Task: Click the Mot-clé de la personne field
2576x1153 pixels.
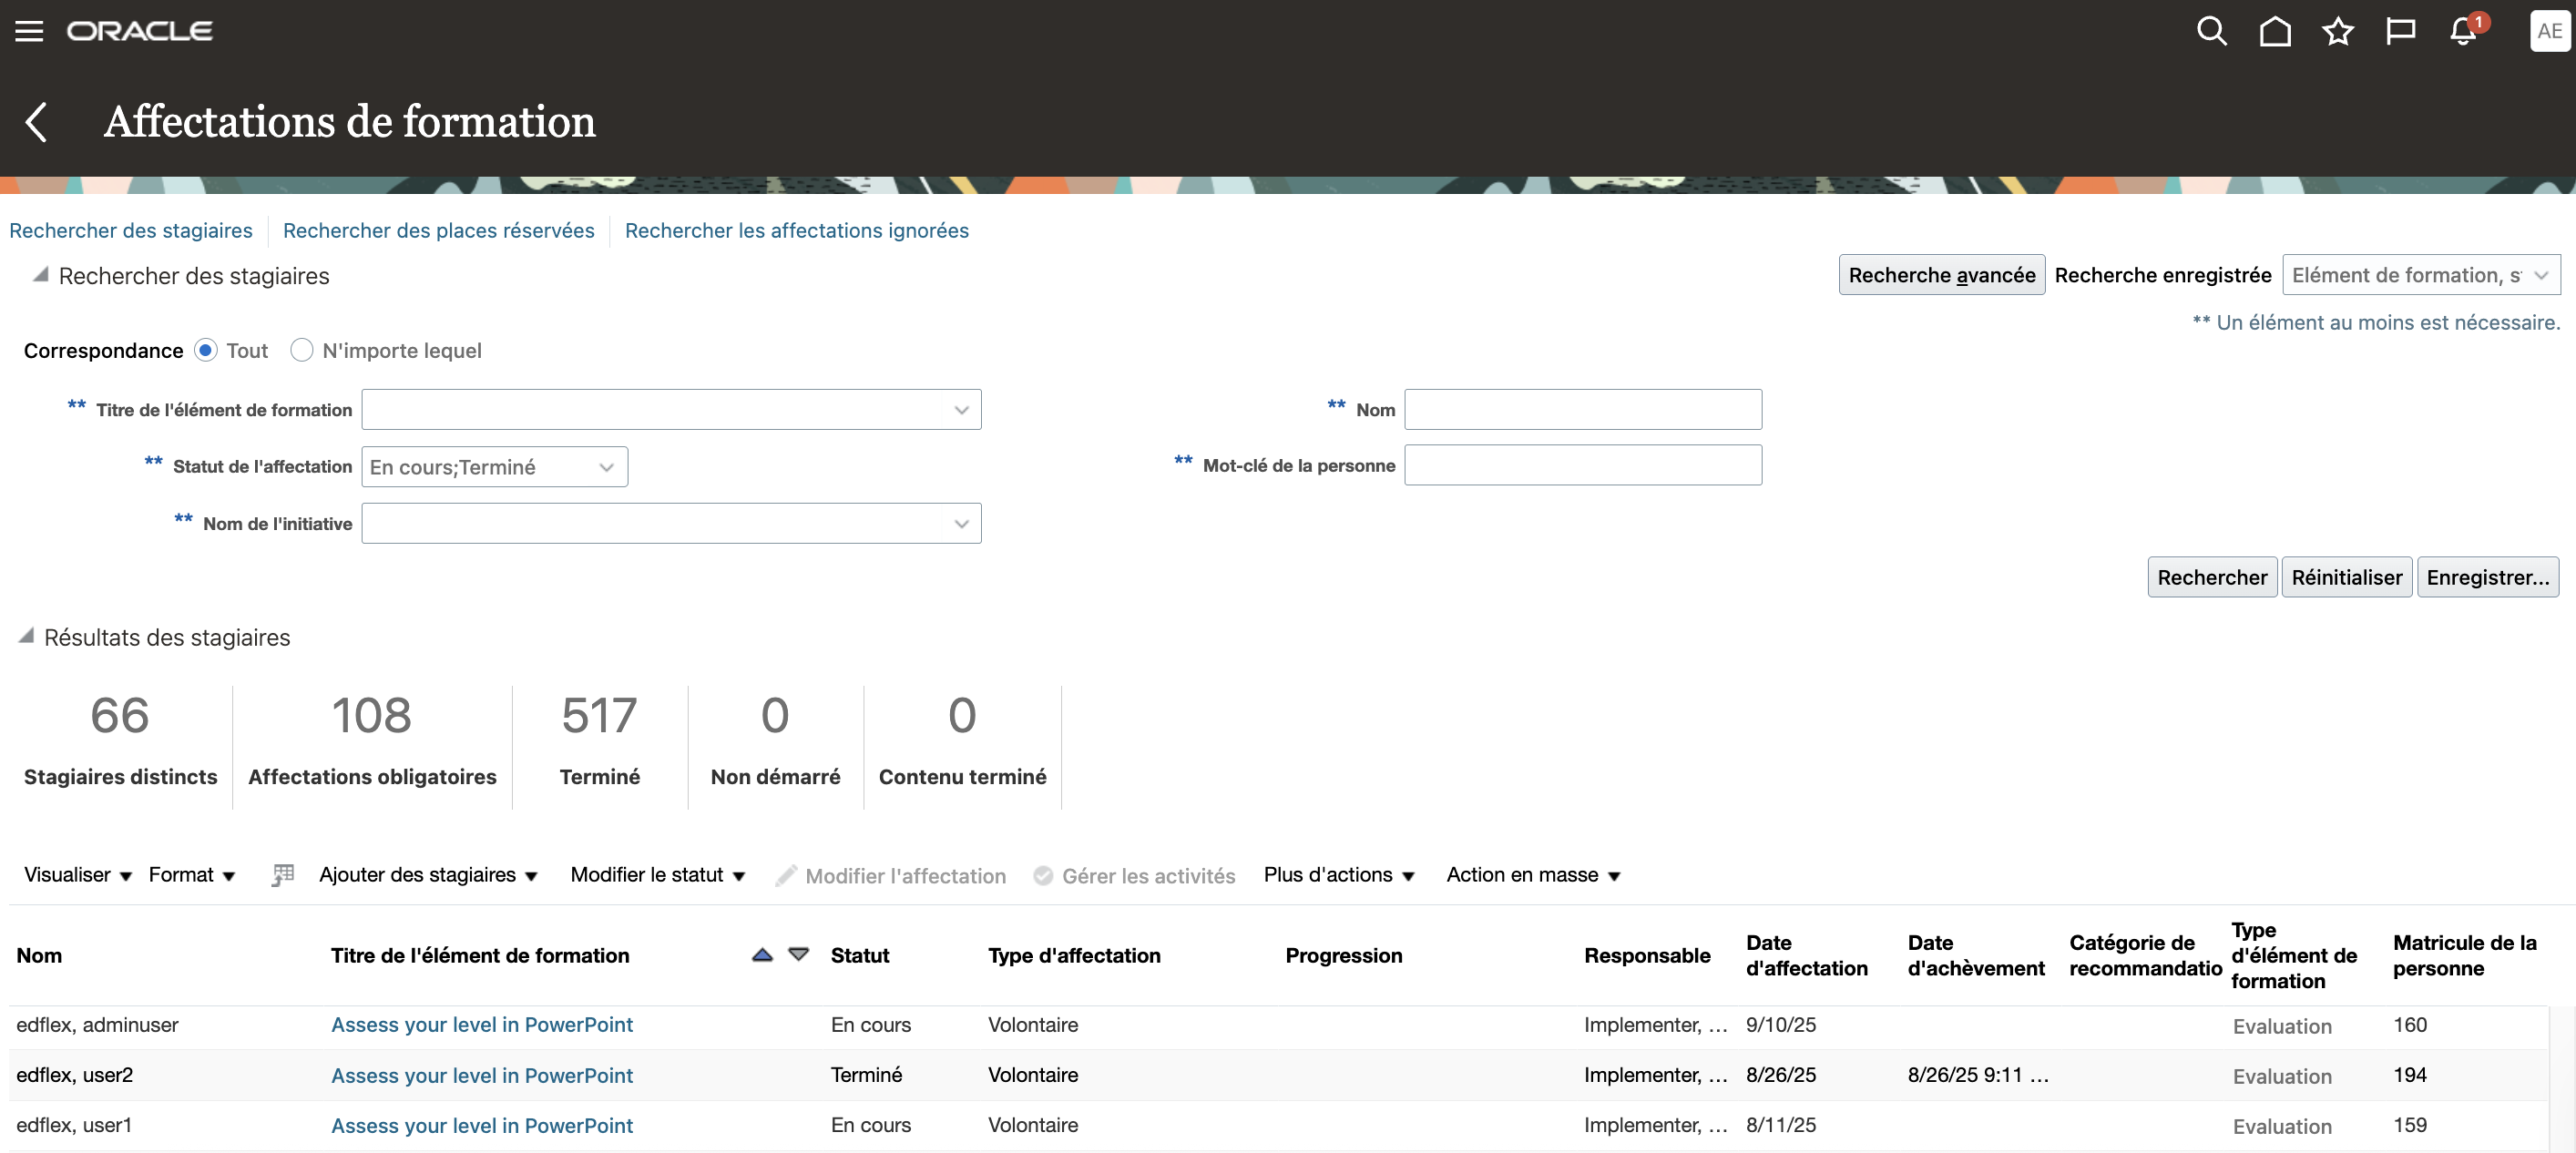Action: tap(1583, 465)
